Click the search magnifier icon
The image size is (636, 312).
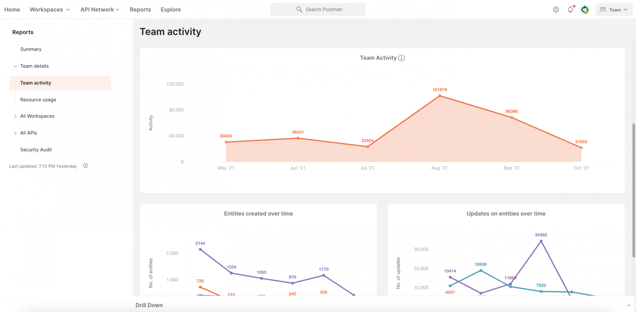click(299, 10)
